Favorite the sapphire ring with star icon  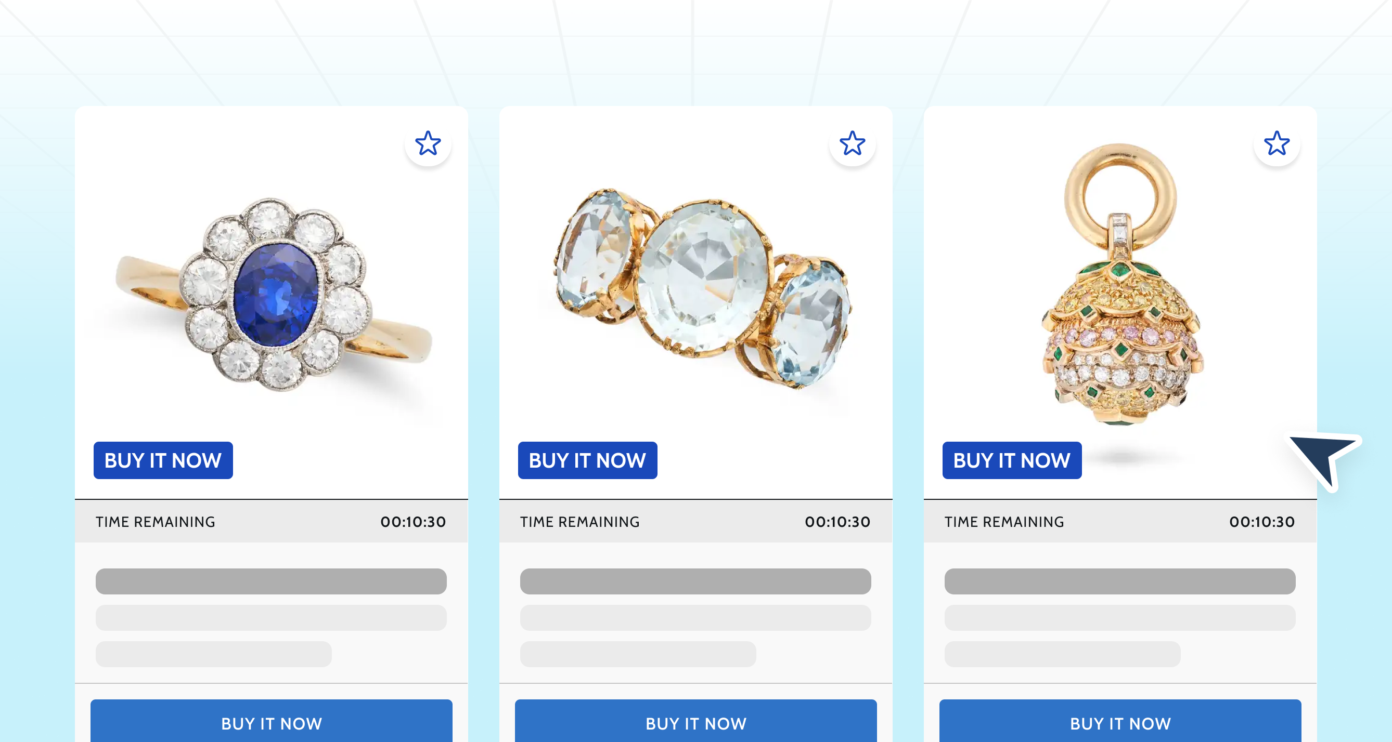click(428, 143)
